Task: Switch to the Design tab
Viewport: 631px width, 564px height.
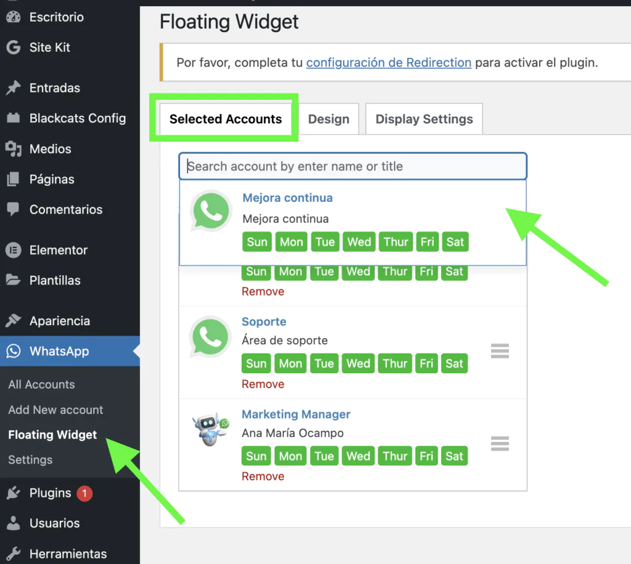Action: [328, 119]
